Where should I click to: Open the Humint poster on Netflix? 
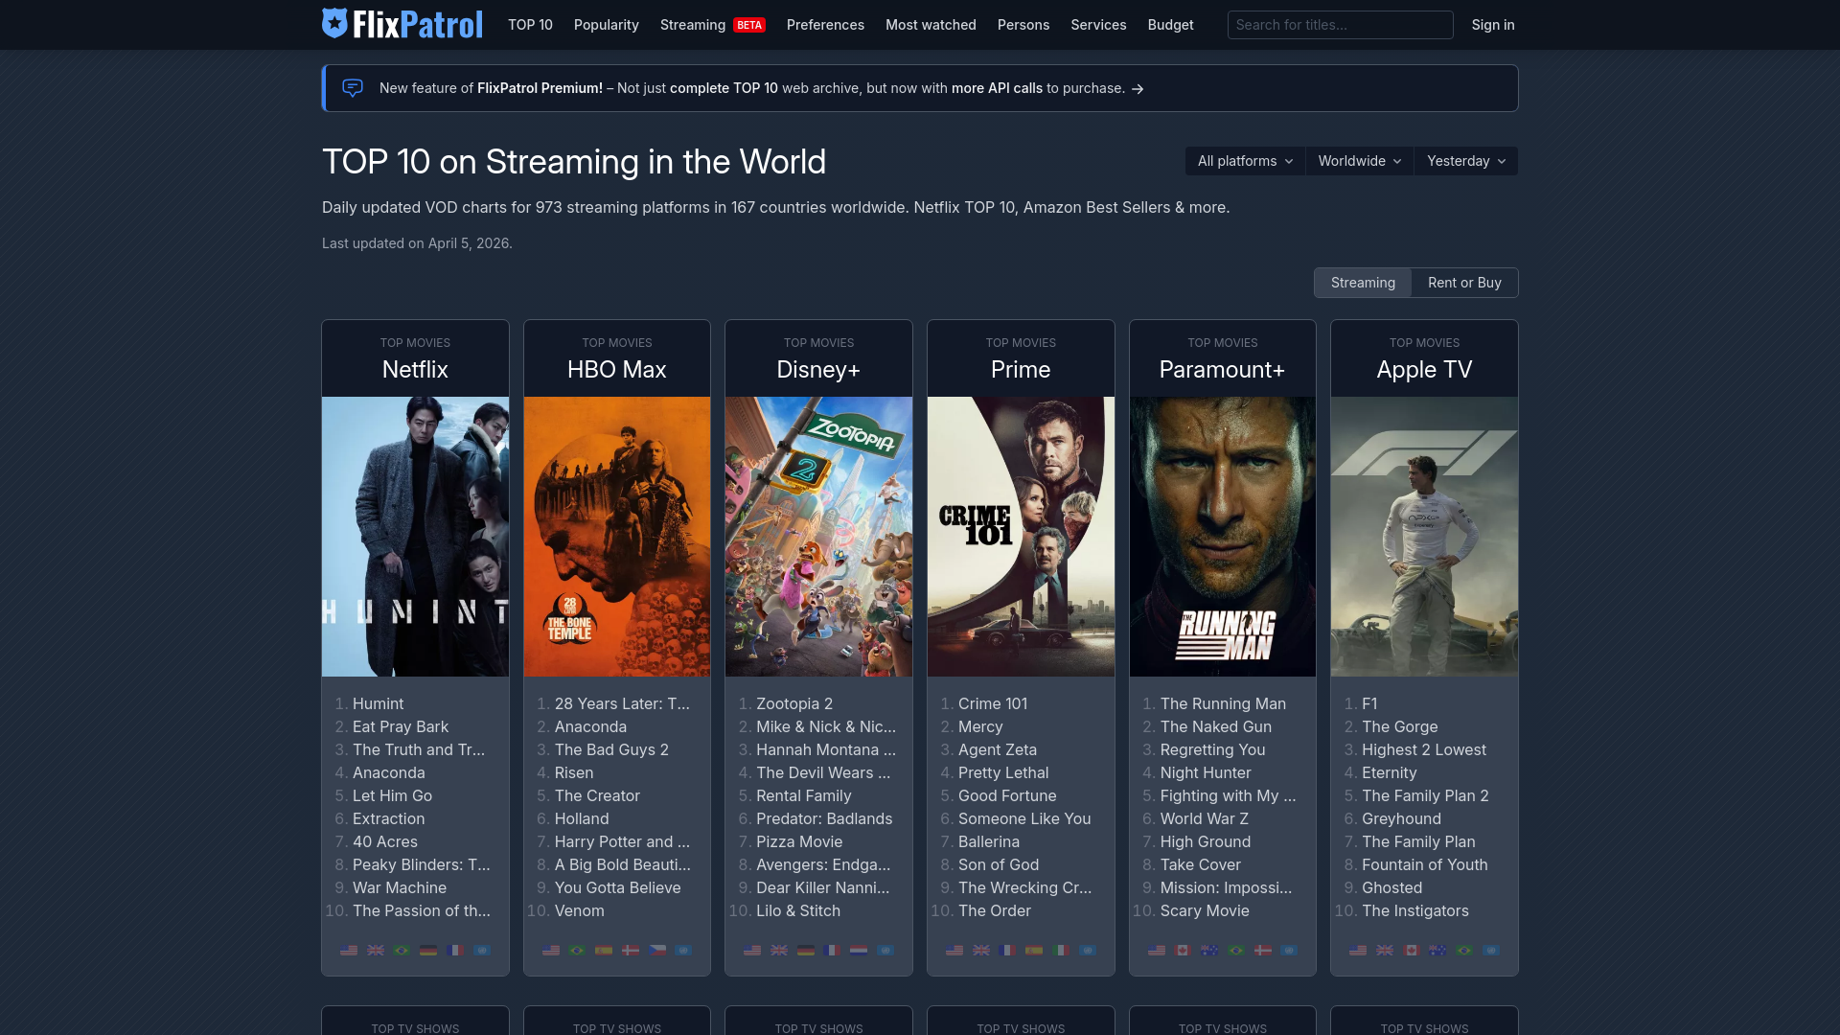tap(415, 537)
